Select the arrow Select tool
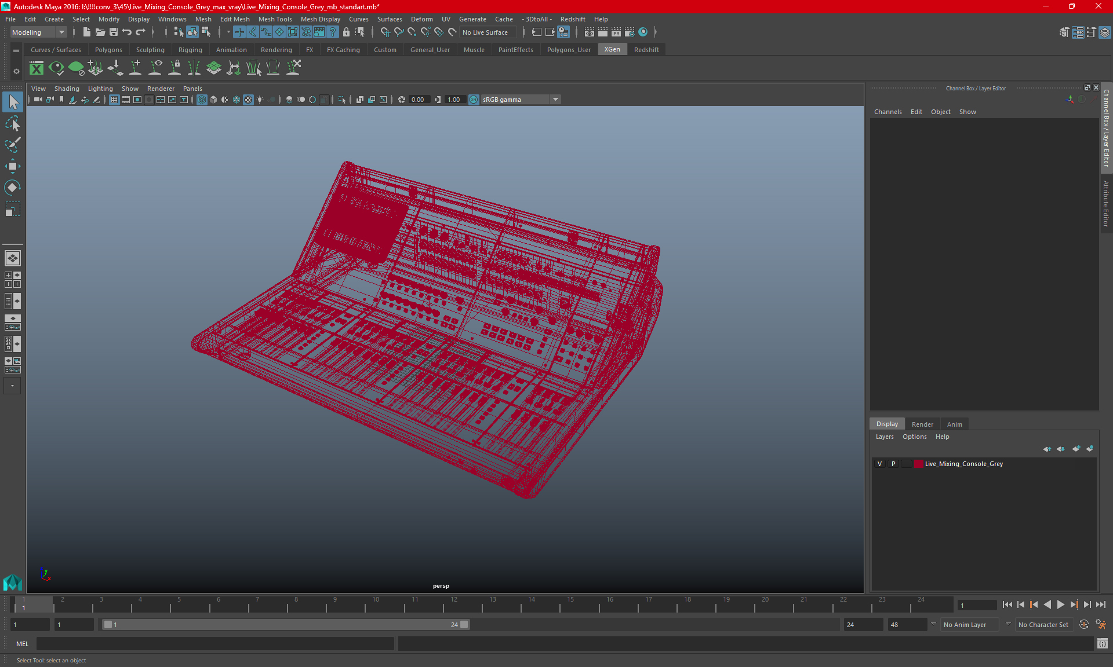1113x667 pixels. (x=13, y=102)
